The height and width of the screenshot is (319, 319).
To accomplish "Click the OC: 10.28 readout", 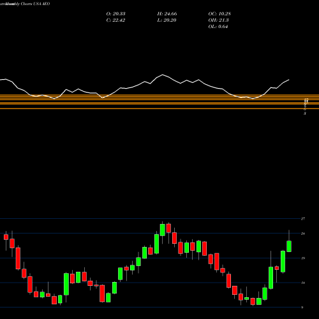I will pyautogui.click(x=219, y=14).
